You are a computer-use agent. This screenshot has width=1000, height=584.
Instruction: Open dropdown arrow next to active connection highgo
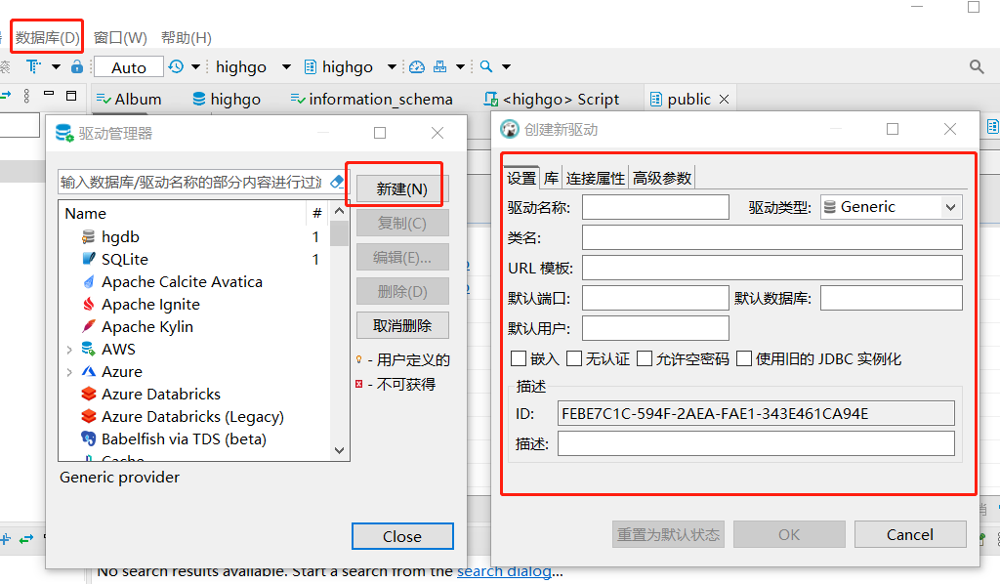tap(286, 67)
